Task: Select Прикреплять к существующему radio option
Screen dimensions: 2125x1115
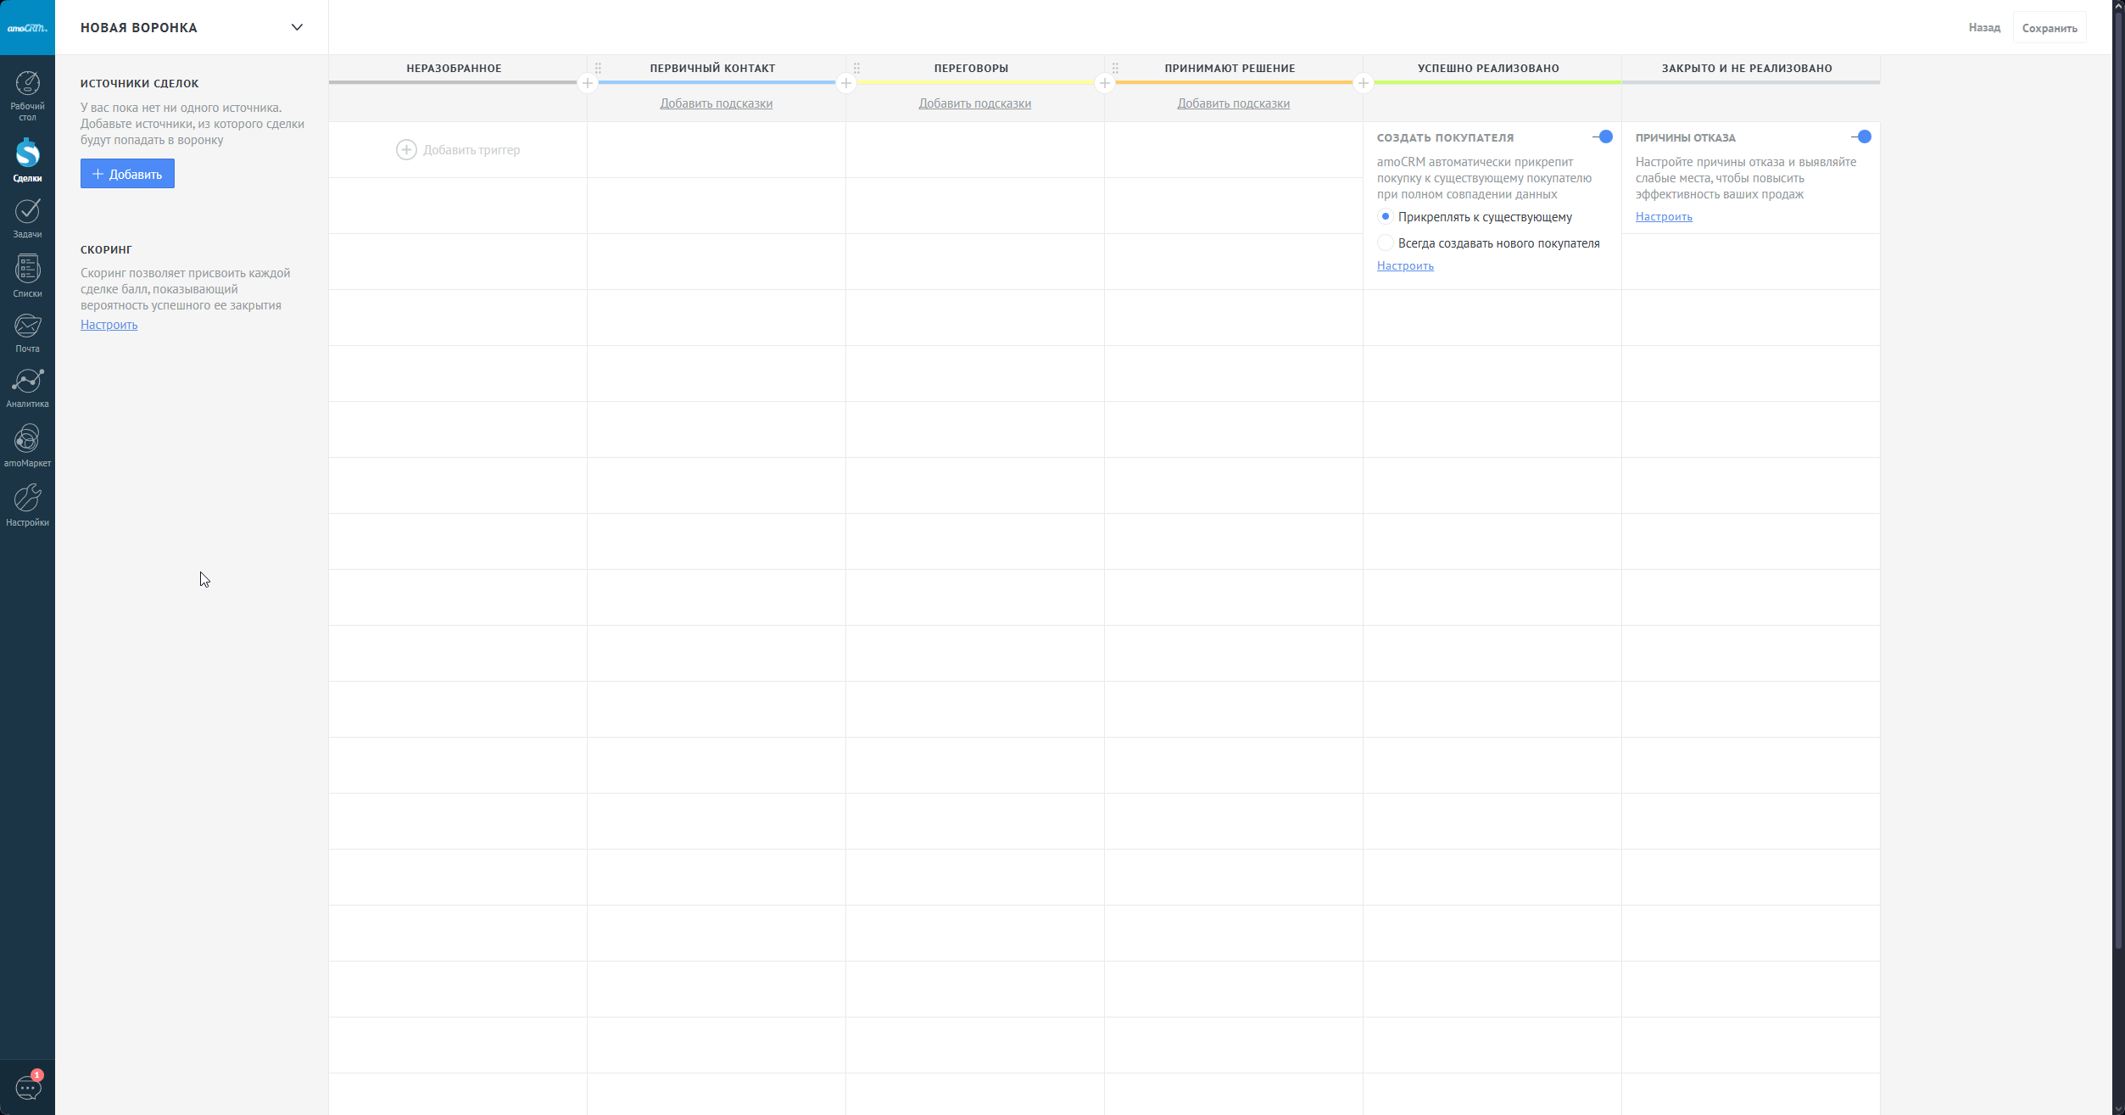Action: click(x=1386, y=217)
